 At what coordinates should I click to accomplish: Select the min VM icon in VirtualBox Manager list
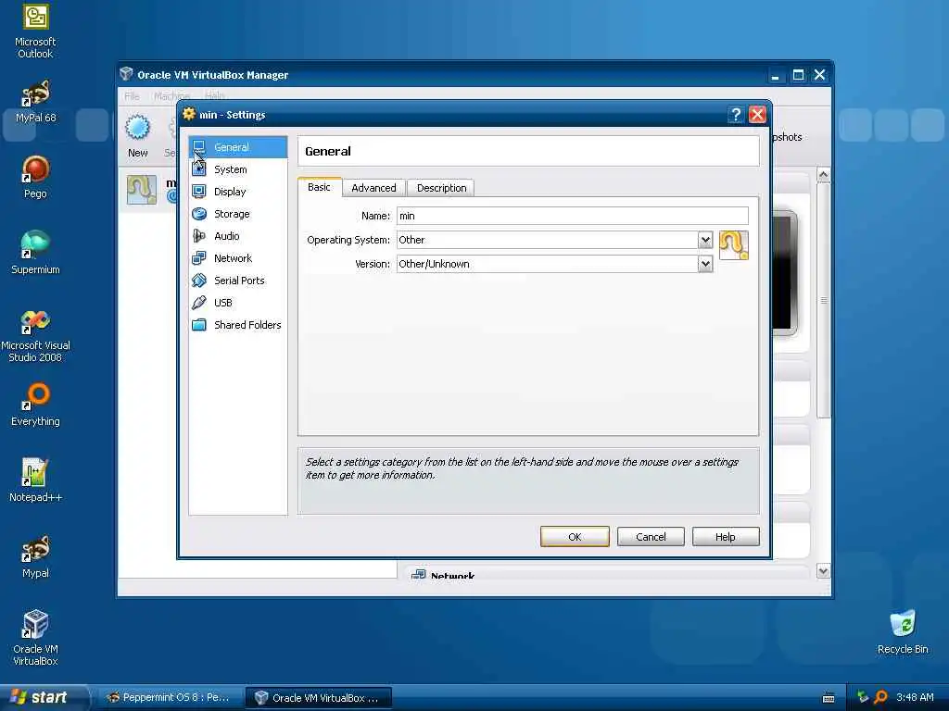pos(142,190)
